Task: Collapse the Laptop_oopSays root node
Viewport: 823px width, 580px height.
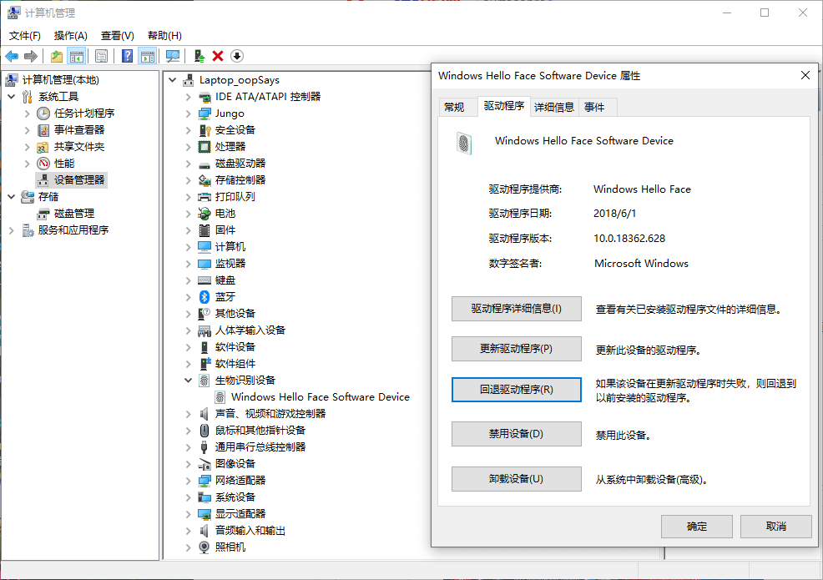Action: [x=173, y=80]
